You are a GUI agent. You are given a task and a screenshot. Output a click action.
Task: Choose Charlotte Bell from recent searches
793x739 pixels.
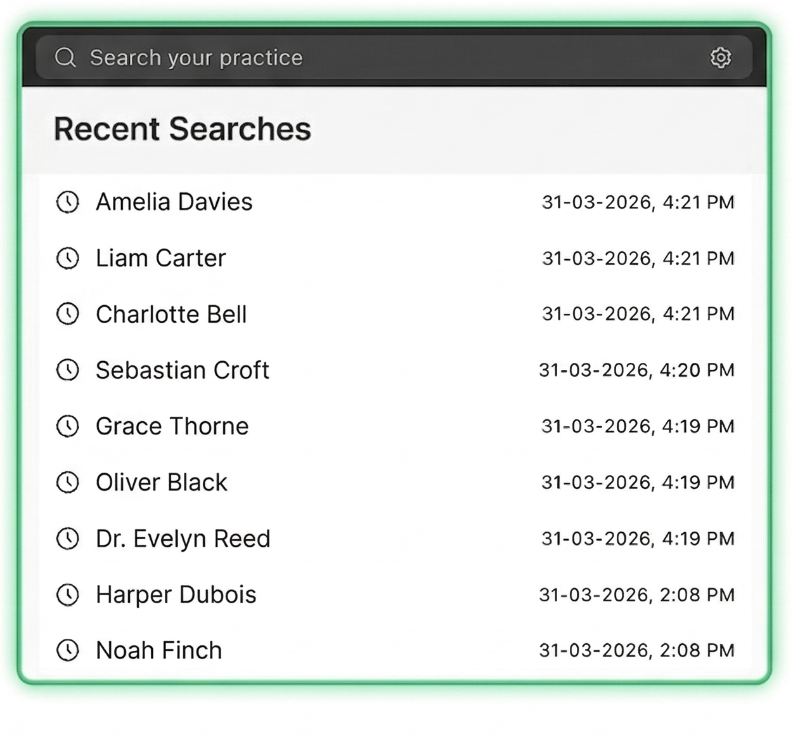click(x=171, y=314)
